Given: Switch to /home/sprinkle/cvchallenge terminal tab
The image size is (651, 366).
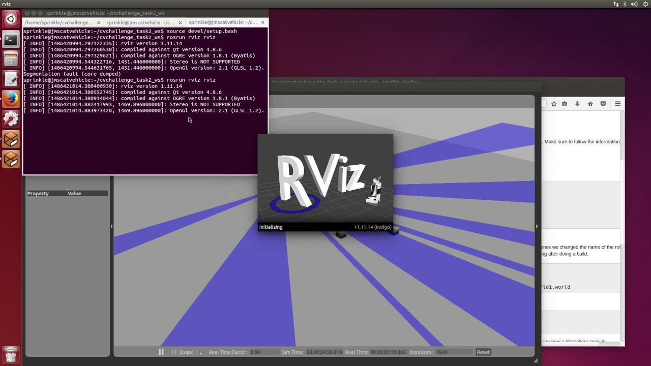Looking at the screenshot, I should point(59,22).
